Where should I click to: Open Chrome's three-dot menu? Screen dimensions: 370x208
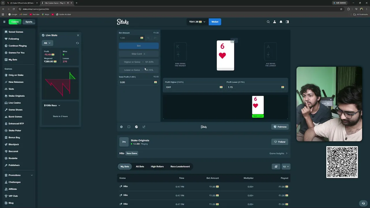pyautogui.click(x=367, y=9)
